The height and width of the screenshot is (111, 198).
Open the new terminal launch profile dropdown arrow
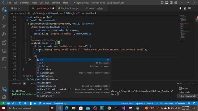pyautogui.click(x=181, y=84)
